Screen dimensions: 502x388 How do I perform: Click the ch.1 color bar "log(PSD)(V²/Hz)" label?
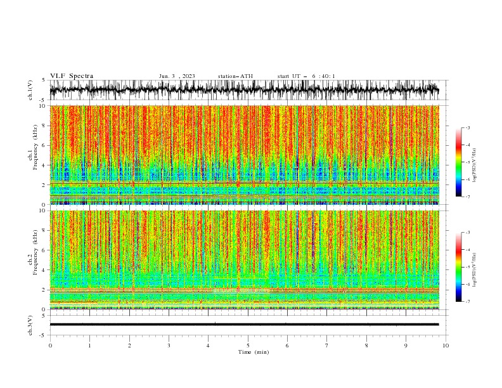474,165
